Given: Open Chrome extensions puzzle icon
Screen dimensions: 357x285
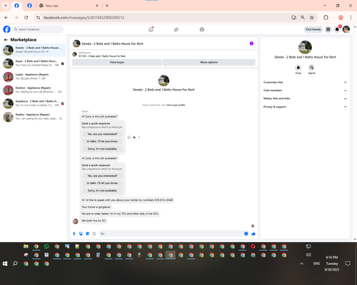Looking at the screenshot, I should point(326,18).
